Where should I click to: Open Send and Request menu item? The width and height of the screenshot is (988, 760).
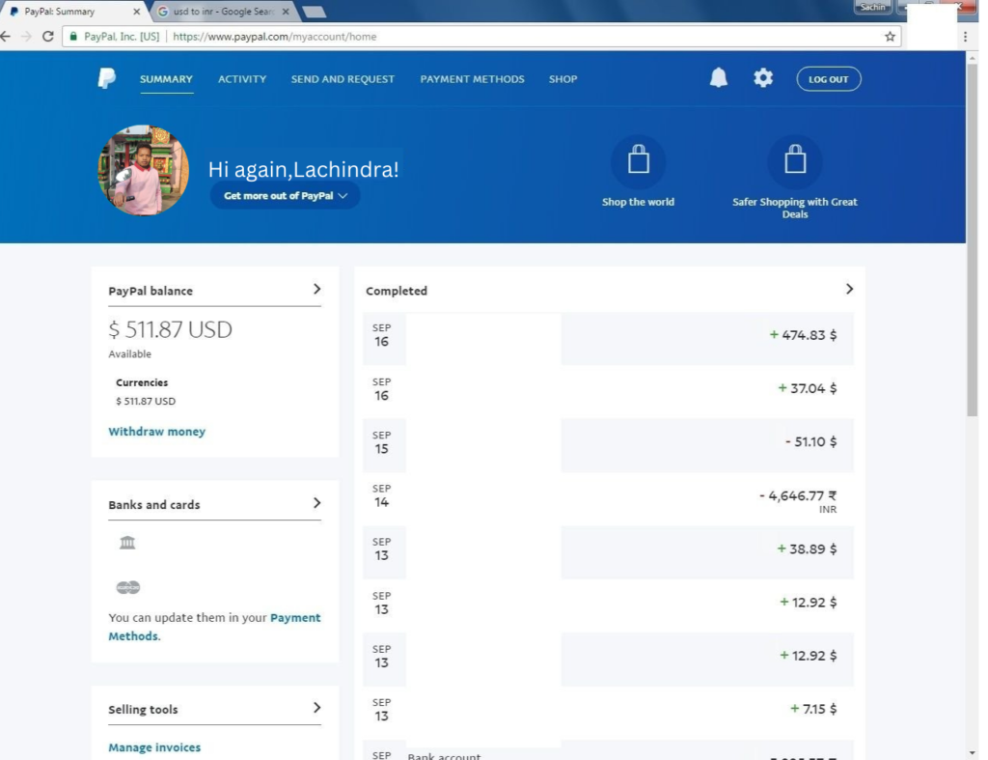click(x=343, y=79)
